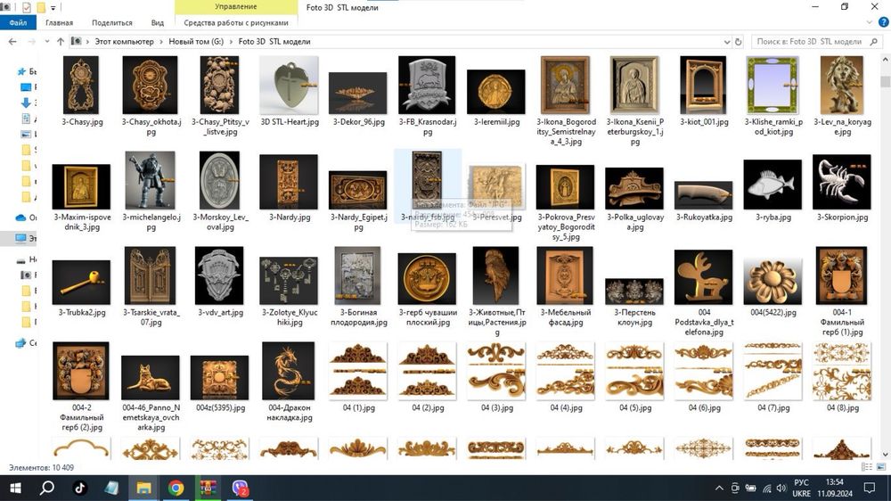Image resolution: width=891 pixels, height=501 pixels.
Task: Select 04 (5).jpg thumbnail
Action: [x=634, y=371]
